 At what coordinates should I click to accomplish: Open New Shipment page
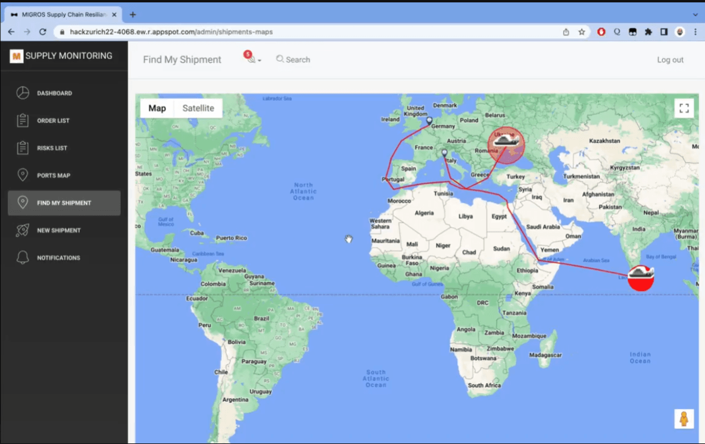64,230
